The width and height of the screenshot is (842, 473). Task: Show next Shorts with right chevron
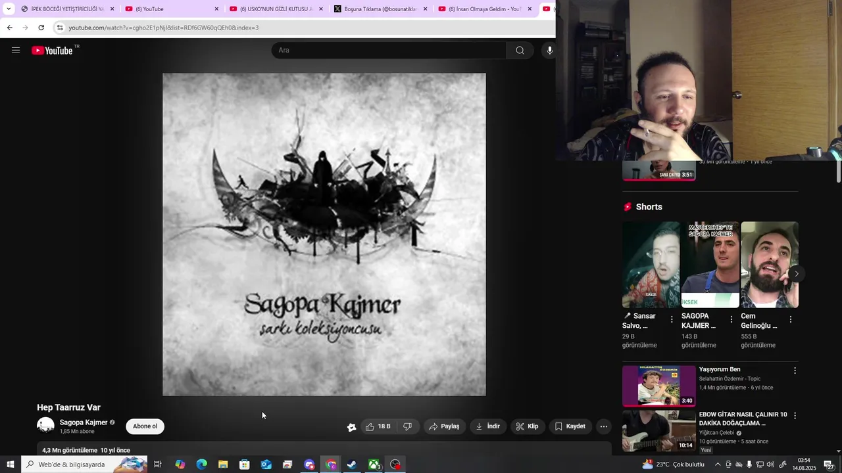click(797, 273)
